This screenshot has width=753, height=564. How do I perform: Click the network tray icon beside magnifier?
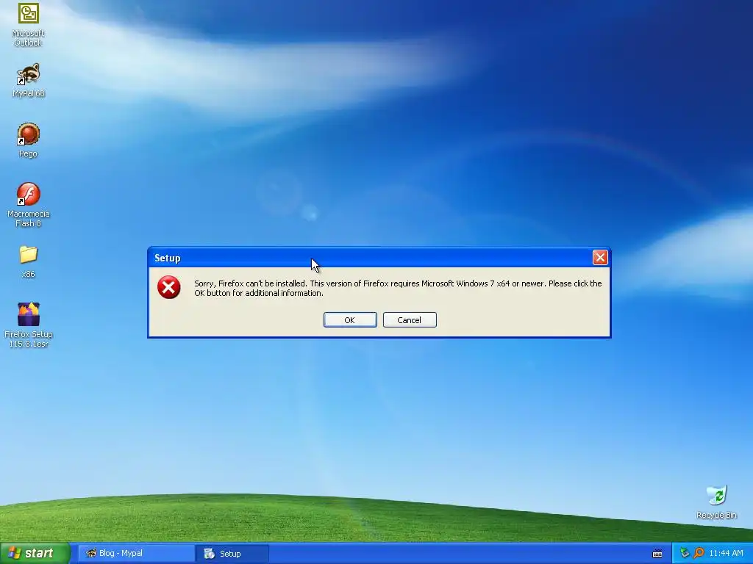tap(685, 554)
